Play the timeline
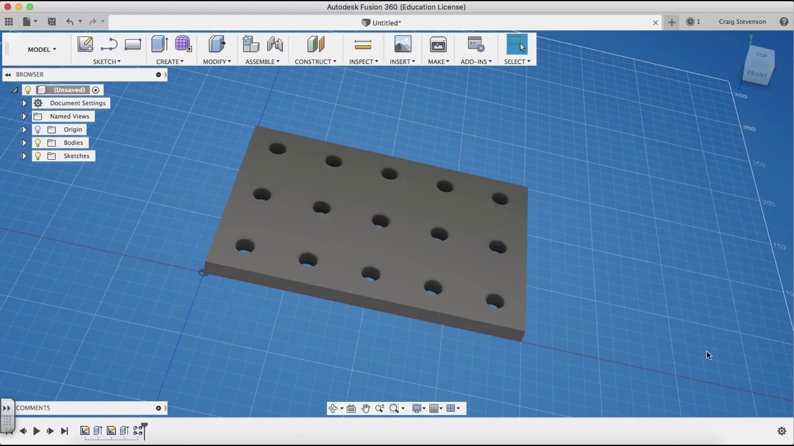The width and height of the screenshot is (794, 446). [x=37, y=431]
